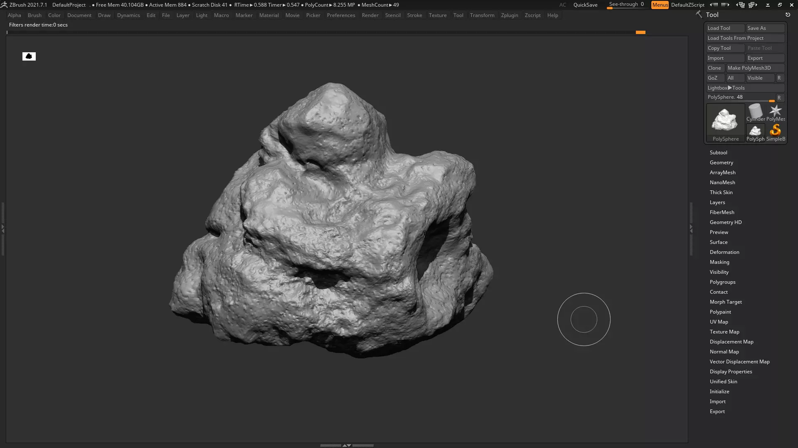Viewport: 798px width, 448px height.
Task: Expand the Deformation section
Action: click(x=724, y=252)
